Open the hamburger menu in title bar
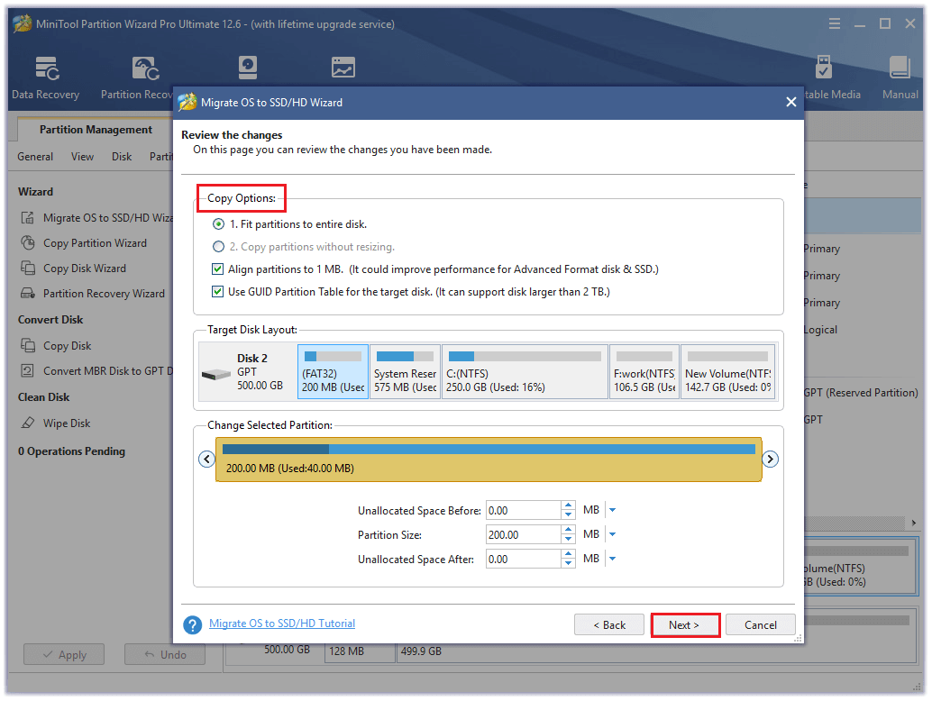This screenshot has height=701, width=932. pos(835,23)
